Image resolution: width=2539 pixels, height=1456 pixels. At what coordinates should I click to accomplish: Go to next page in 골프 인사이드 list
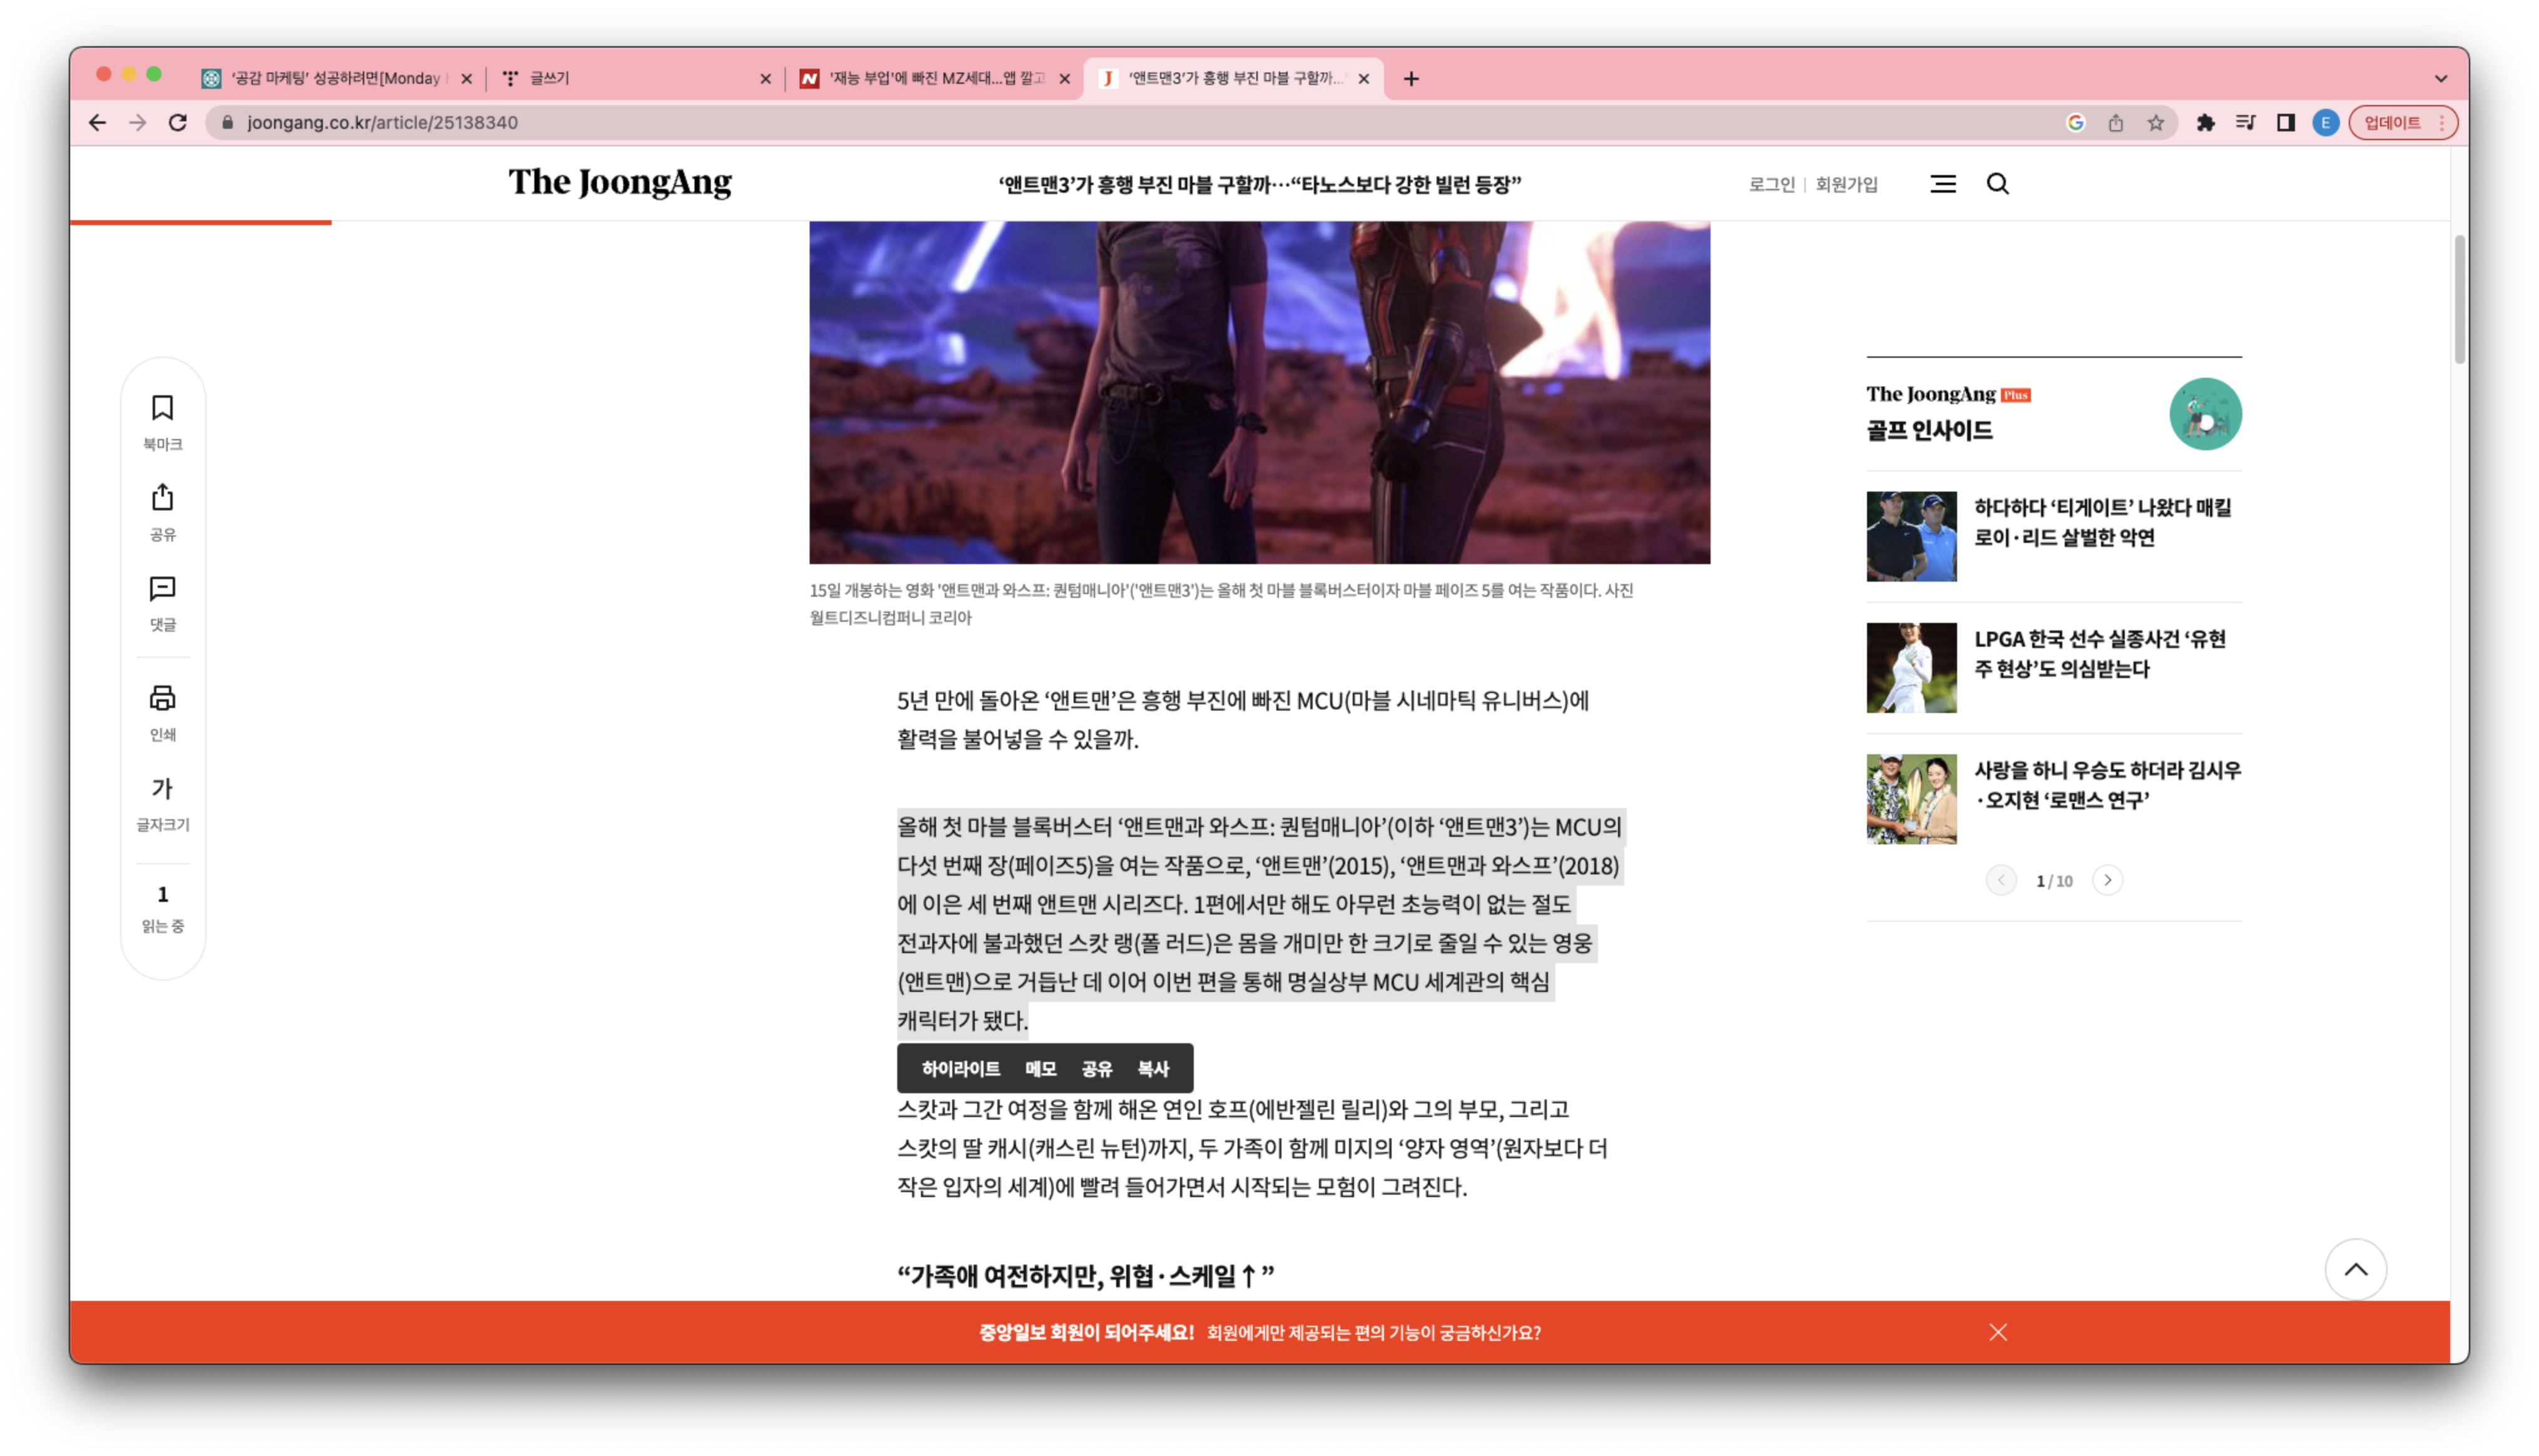2107,880
